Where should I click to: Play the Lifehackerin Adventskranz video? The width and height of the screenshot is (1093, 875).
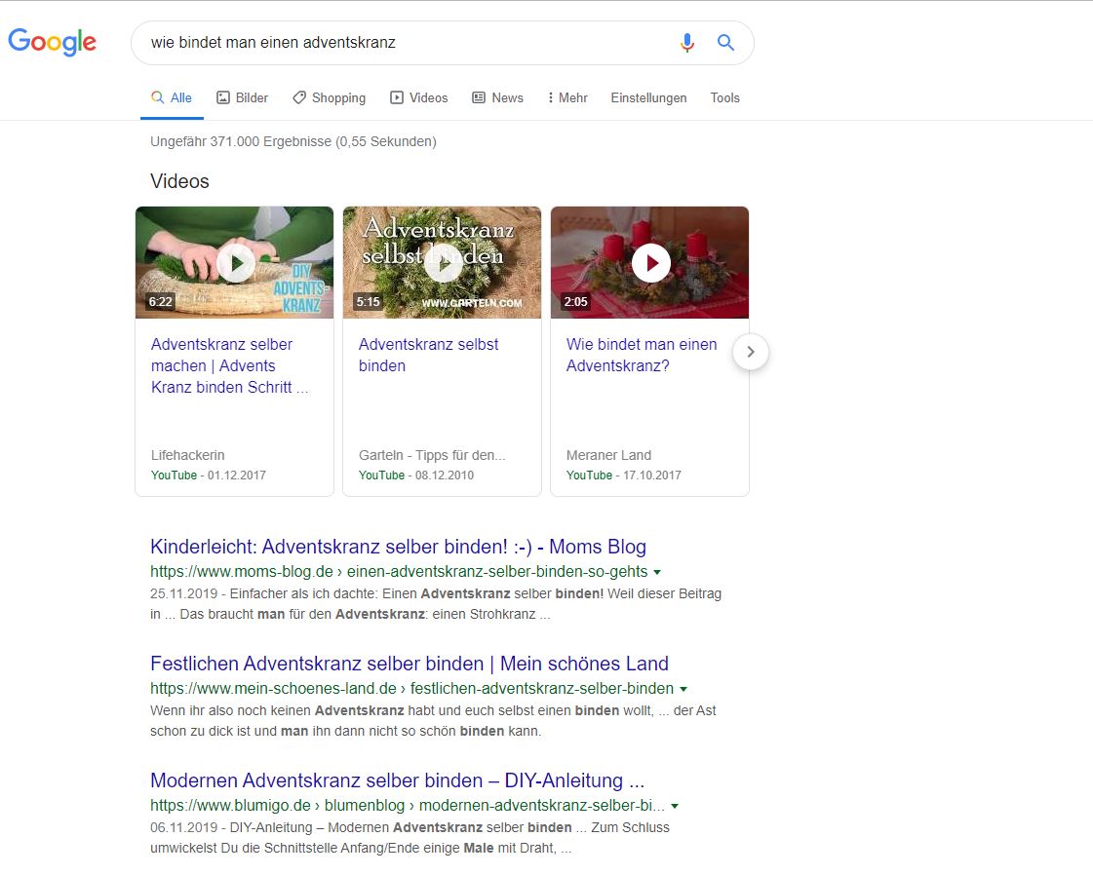point(235,262)
